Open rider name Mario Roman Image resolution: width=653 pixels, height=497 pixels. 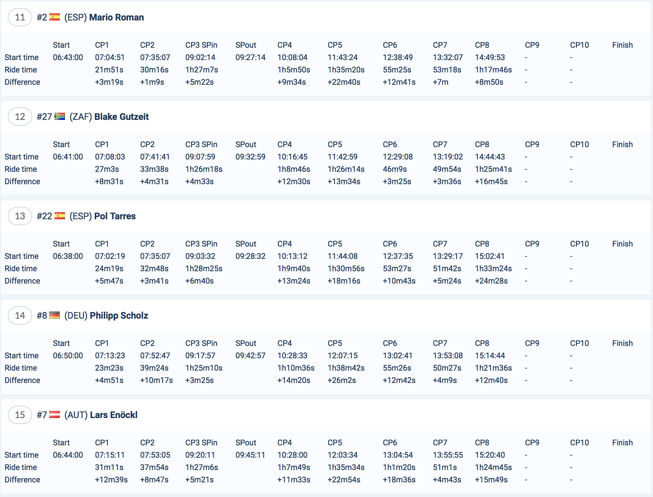point(116,17)
